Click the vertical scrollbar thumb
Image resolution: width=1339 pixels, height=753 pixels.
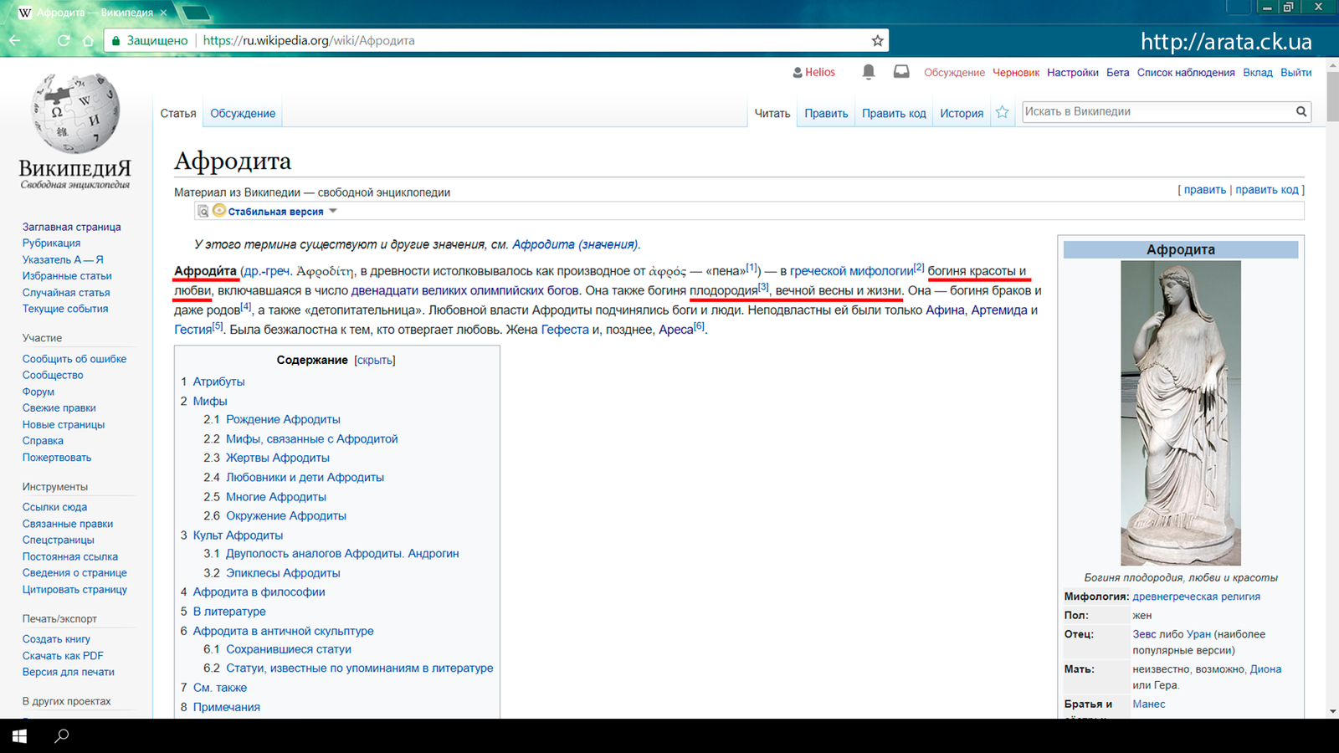point(1332,98)
